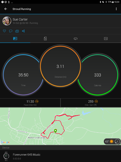The width and height of the screenshot is (121, 162).
Task: Tap Sue Carter's profile picture
Action: click(x=7, y=21)
